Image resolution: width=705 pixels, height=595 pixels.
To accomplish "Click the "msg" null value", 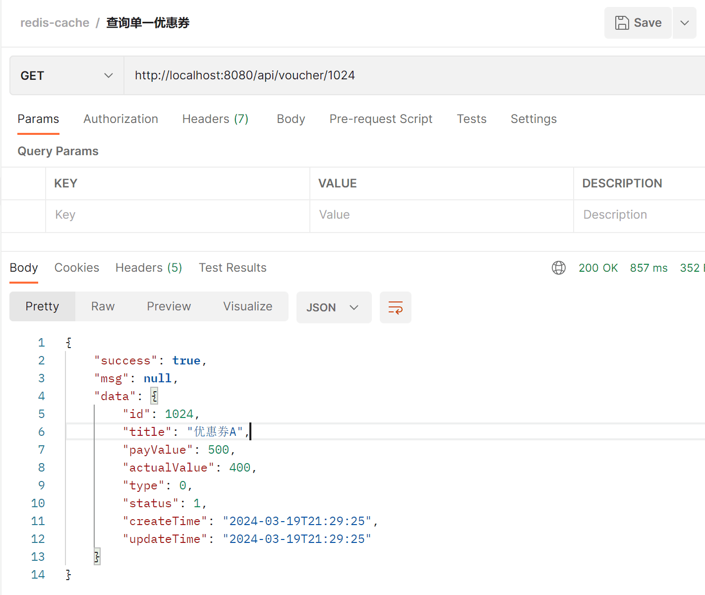I will (x=158, y=378).
